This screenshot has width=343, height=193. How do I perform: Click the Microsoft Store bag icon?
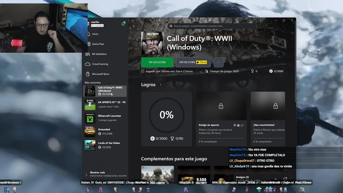tap(88, 74)
